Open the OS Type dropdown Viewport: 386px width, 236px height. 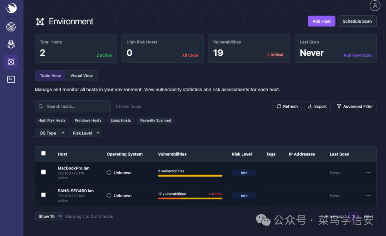50,133
